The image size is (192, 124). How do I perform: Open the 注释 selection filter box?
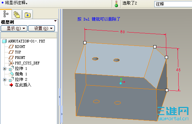(173, 4)
